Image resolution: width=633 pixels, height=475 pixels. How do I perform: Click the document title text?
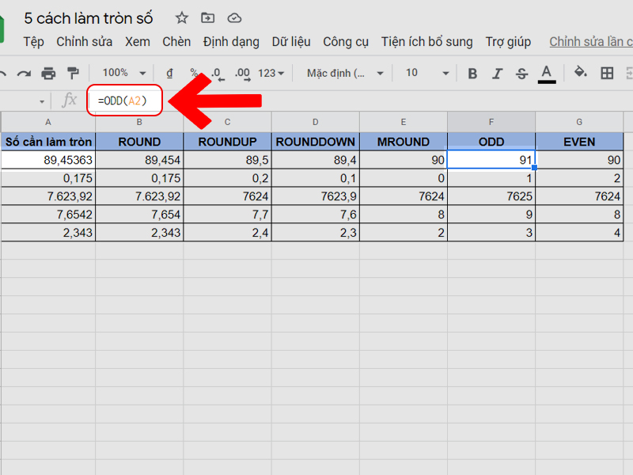pyautogui.click(x=89, y=18)
